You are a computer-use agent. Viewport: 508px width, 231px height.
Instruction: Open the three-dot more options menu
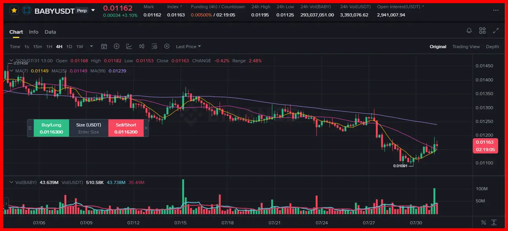(x=496, y=11)
